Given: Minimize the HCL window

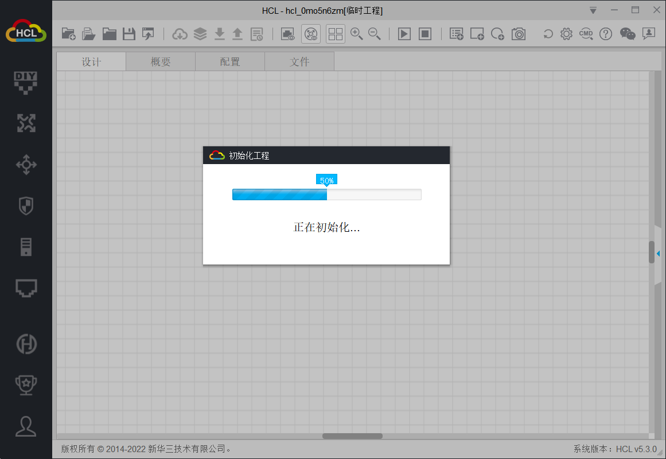Looking at the screenshot, I should [614, 10].
